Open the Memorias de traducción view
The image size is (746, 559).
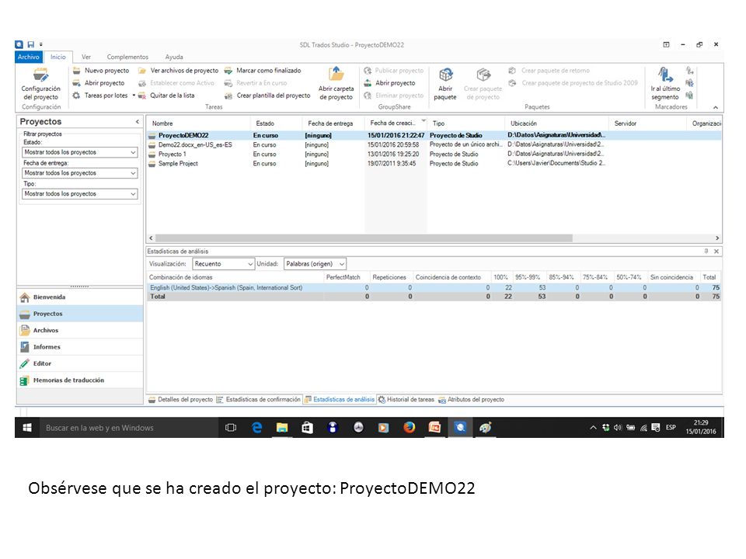tap(80, 380)
